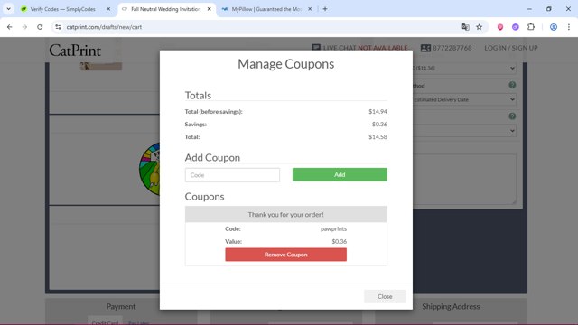Viewport: 578px width, 325px height.
Task: Click the green Add coupon button
Action: click(340, 174)
